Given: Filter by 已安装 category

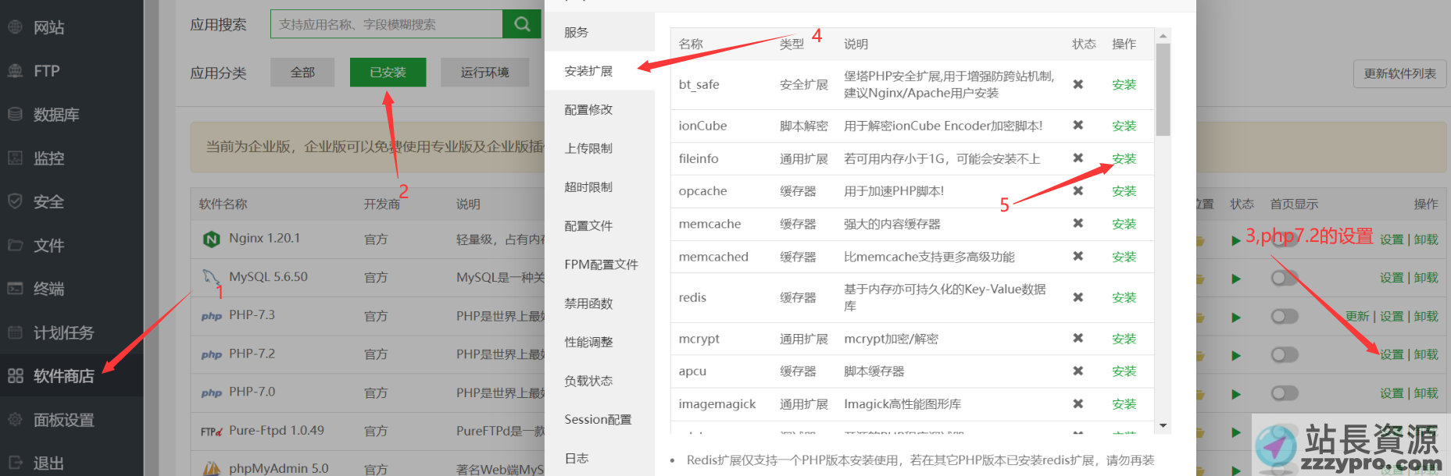Looking at the screenshot, I should [x=388, y=73].
